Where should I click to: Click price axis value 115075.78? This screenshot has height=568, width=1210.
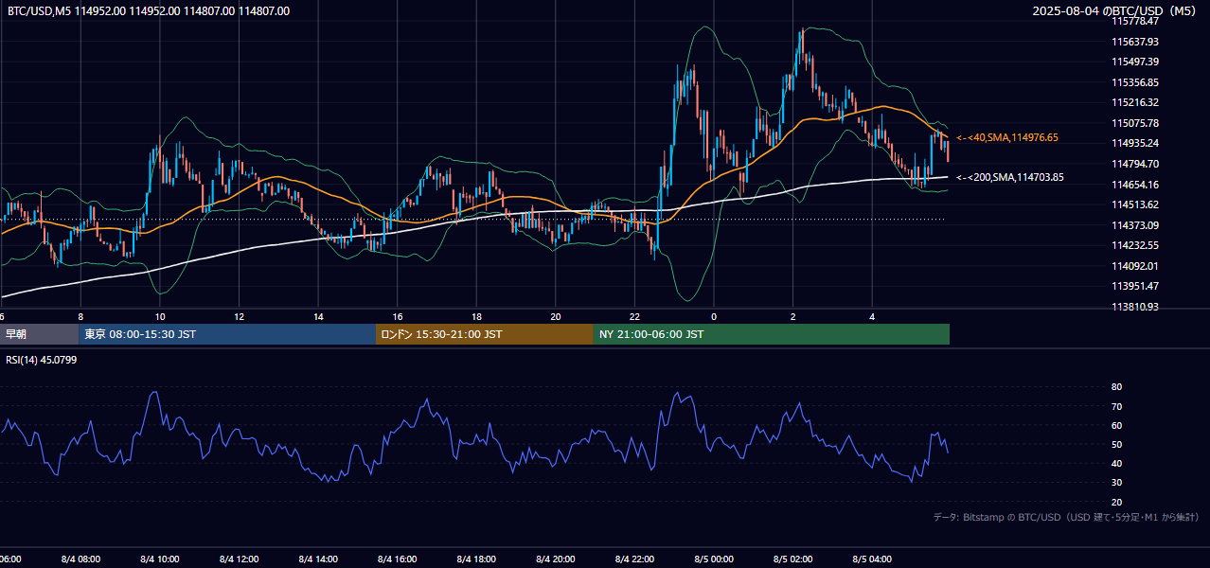click(x=1135, y=123)
